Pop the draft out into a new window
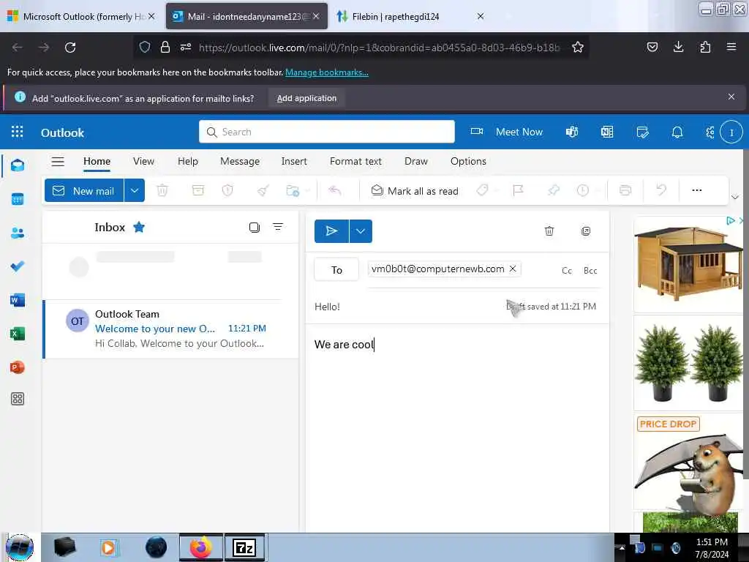The height and width of the screenshot is (562, 749). (586, 231)
